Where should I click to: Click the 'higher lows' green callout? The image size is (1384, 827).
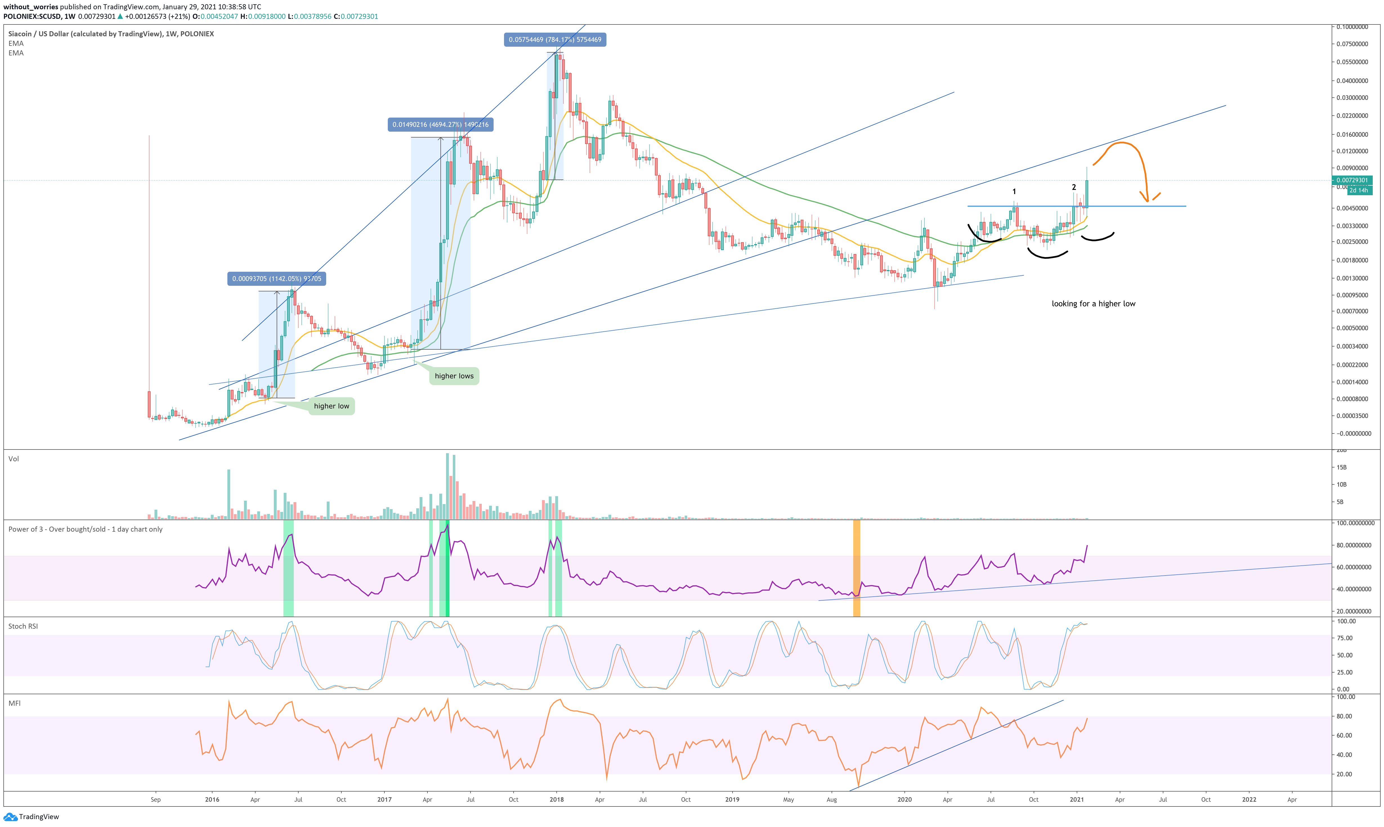[454, 376]
